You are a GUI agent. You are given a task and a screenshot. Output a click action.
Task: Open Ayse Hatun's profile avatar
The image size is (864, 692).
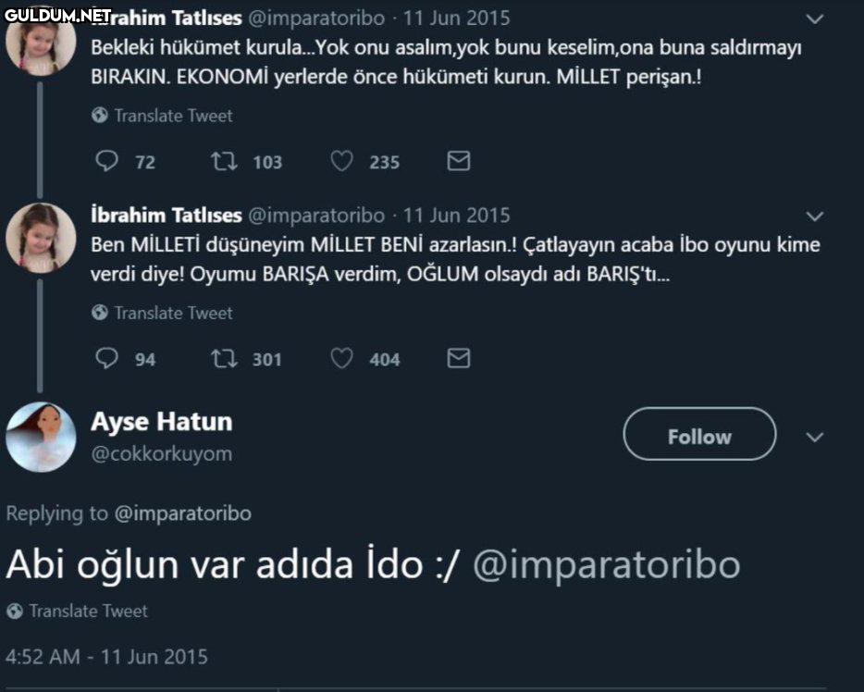point(41,437)
